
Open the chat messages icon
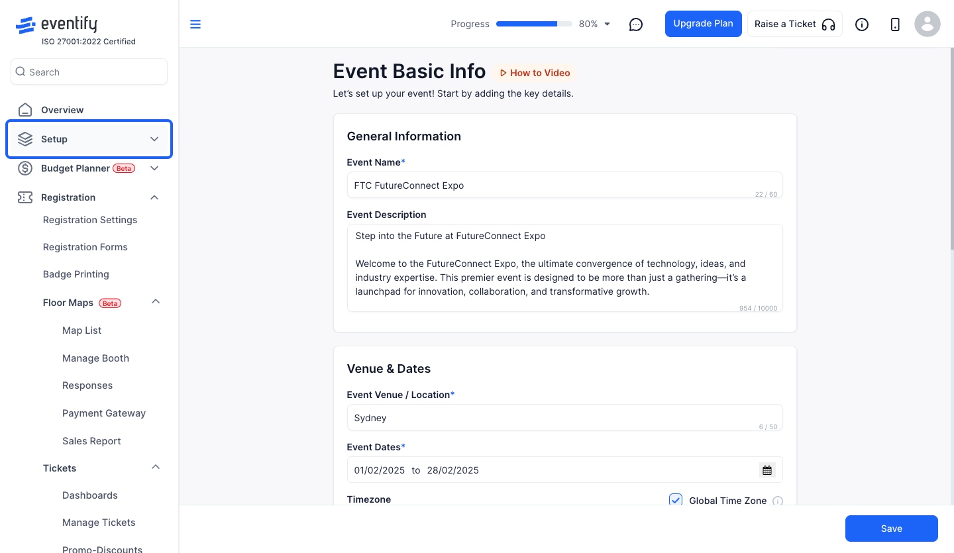[x=636, y=25]
